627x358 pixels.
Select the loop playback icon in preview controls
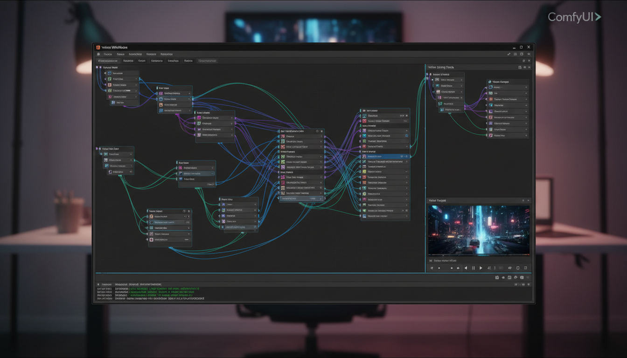point(518,268)
